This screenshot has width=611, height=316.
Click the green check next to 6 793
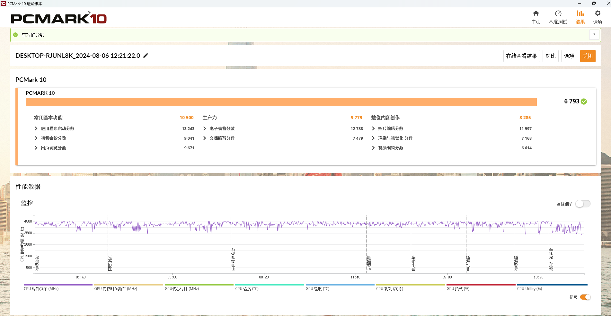(584, 101)
